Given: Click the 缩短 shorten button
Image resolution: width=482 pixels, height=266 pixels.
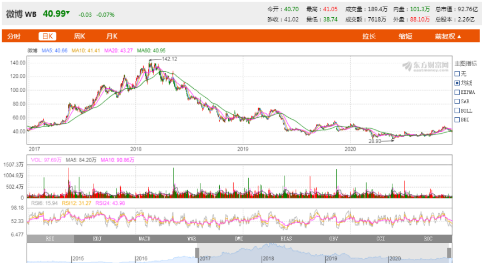Looking at the screenshot, I should (405, 37).
